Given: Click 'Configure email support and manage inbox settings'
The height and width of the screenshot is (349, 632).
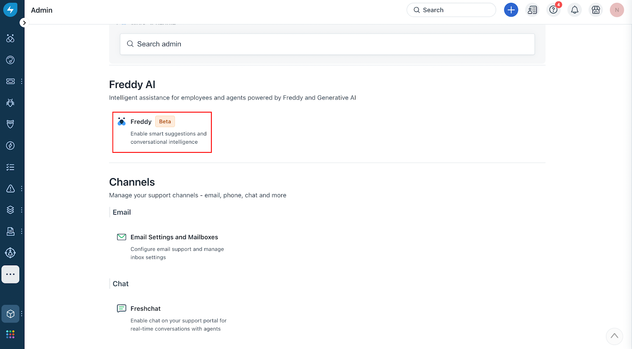Looking at the screenshot, I should click(177, 253).
